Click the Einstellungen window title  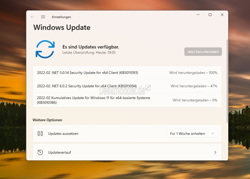coord(61,17)
